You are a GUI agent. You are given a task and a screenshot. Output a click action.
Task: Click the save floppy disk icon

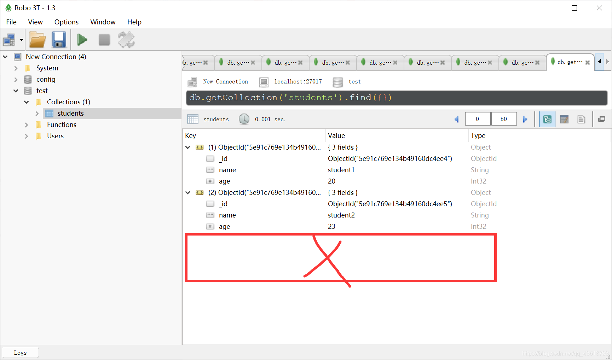59,40
